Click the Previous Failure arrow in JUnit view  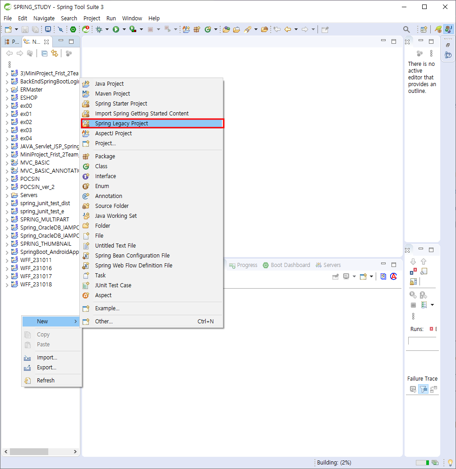point(424,262)
